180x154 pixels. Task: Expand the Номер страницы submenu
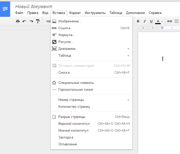click(x=71, y=100)
